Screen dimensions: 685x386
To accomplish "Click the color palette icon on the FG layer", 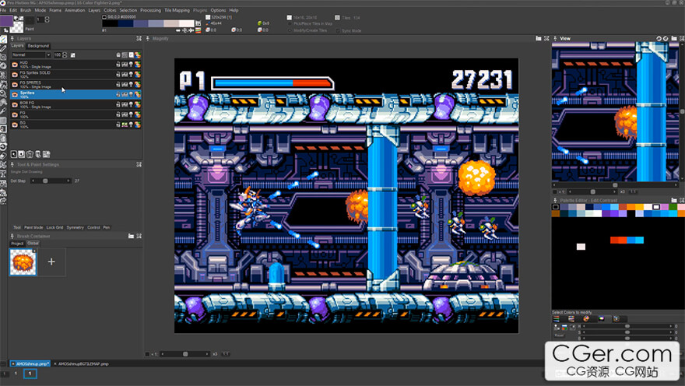I will pos(138,114).
